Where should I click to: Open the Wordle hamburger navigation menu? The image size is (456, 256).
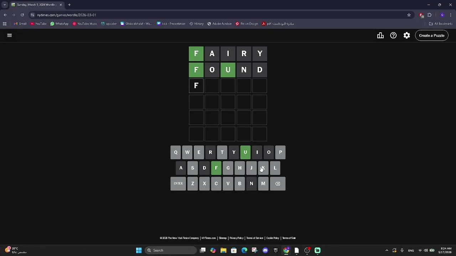point(10,36)
